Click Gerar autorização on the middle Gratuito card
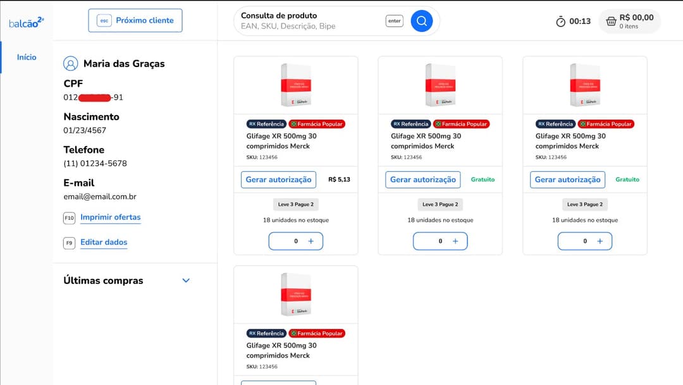The image size is (683, 385). pos(423,180)
